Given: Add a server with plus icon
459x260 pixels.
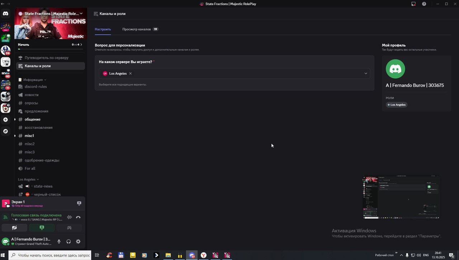Looking at the screenshot, I should point(5,119).
